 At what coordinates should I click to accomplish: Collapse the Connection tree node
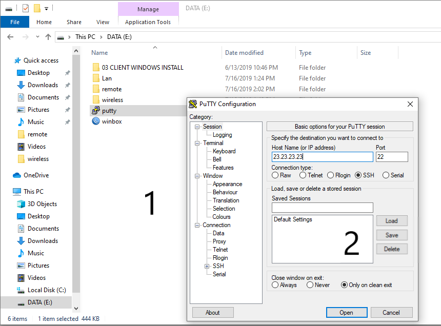(197, 225)
